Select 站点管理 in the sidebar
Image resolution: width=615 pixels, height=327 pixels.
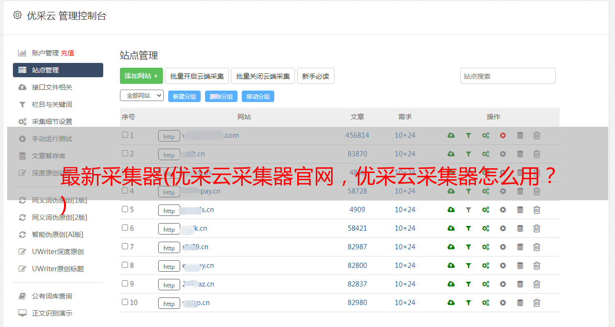click(x=58, y=70)
